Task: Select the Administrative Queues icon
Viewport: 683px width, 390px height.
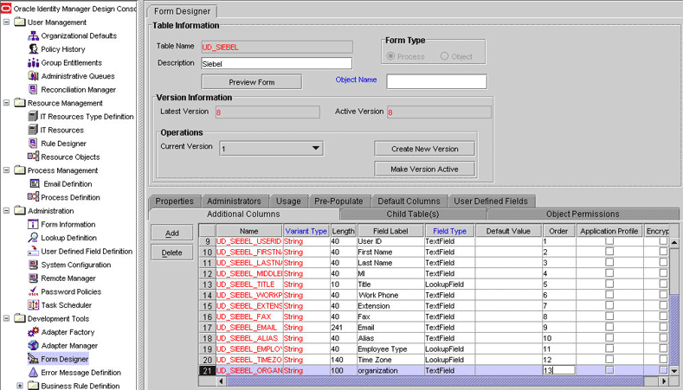Action: [x=34, y=76]
